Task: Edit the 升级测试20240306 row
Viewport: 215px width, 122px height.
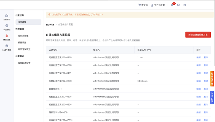Action: point(198,112)
